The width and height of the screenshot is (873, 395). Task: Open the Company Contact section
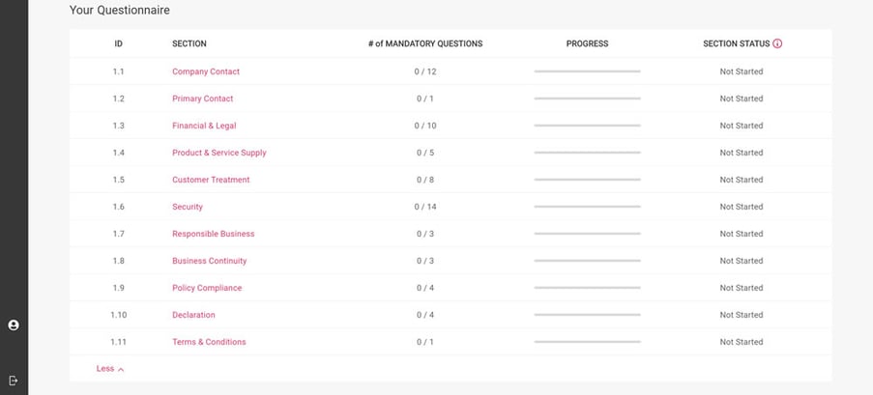point(206,71)
